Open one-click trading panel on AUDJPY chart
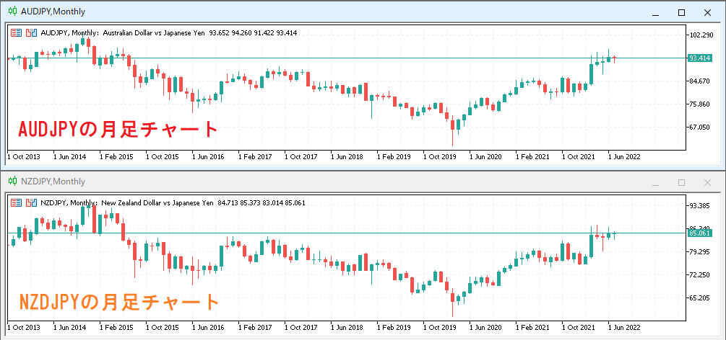 [16, 33]
